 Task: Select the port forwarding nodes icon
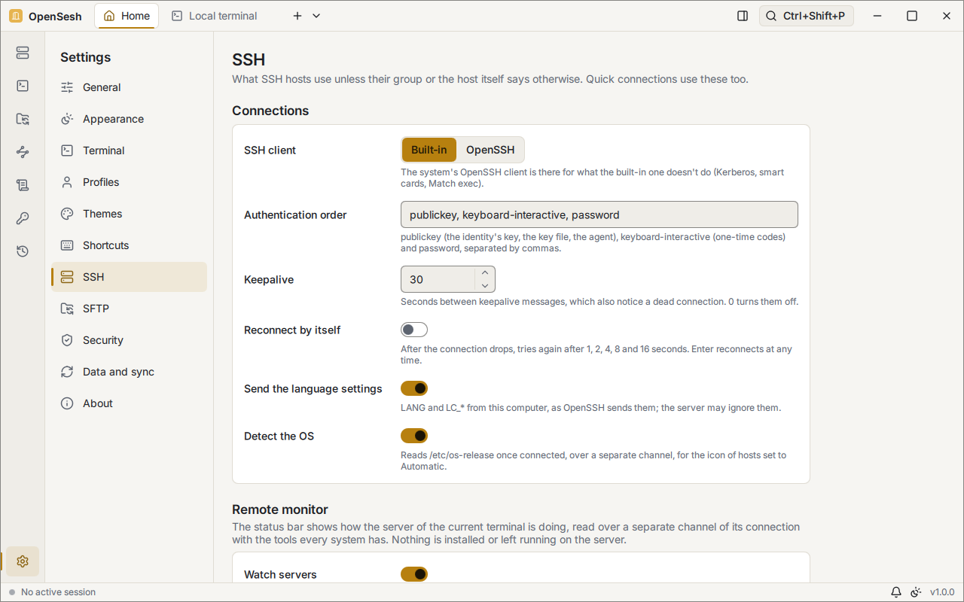(23, 152)
